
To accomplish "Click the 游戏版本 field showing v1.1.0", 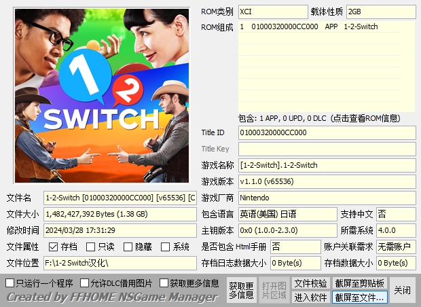I will coord(326,181).
